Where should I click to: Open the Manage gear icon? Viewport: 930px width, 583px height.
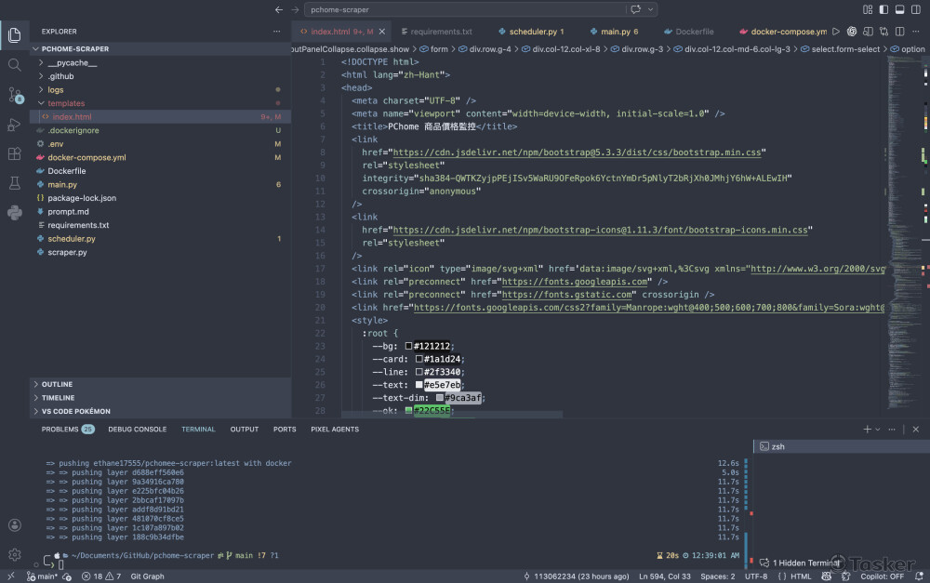[x=14, y=554]
